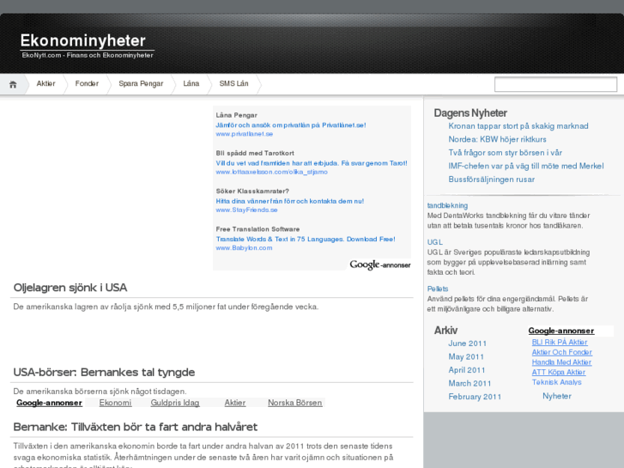Open the Låna menu item
The image size is (624, 468).
pos(191,83)
